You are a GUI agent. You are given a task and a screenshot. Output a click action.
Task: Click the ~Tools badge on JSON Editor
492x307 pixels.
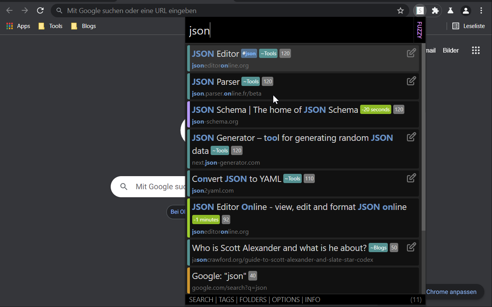[x=268, y=54]
